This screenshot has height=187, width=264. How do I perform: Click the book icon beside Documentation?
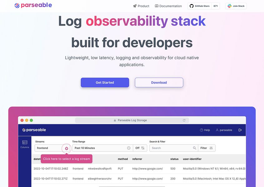[157, 6]
